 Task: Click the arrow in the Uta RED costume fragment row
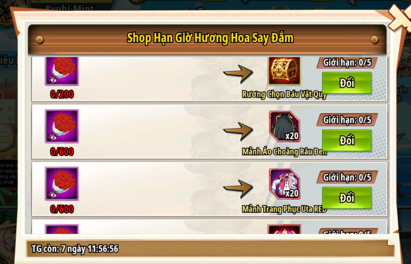[x=238, y=189]
